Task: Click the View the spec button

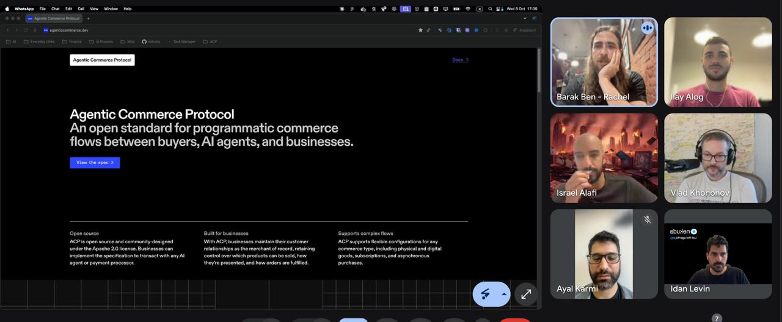Action: click(95, 163)
